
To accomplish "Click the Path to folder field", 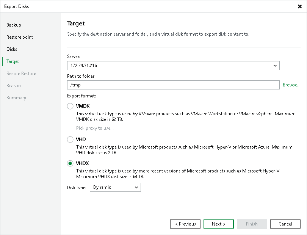I will 173,85.
